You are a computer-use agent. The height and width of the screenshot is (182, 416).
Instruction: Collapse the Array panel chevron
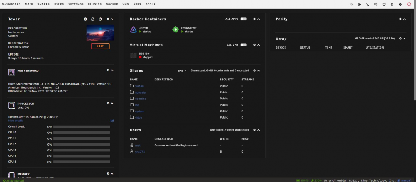click(404, 39)
